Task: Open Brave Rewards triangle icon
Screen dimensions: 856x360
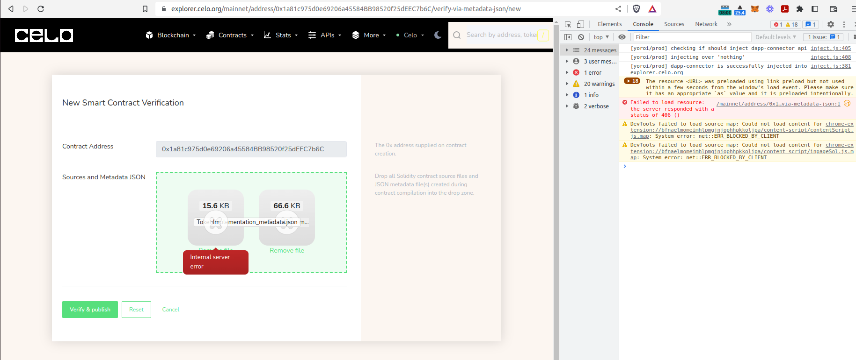Action: pyautogui.click(x=652, y=9)
